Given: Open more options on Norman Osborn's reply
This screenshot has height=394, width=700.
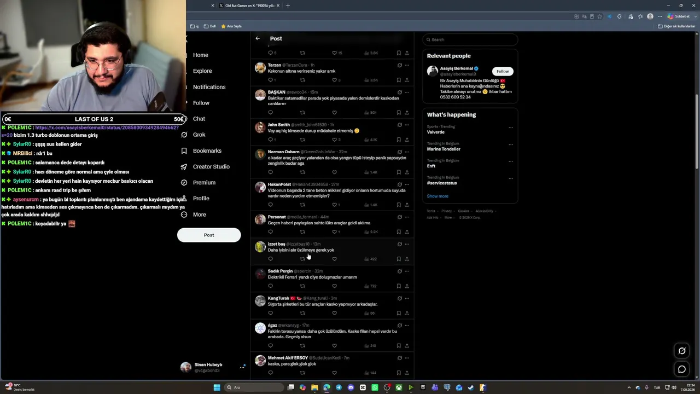Looking at the screenshot, I should 407,152.
